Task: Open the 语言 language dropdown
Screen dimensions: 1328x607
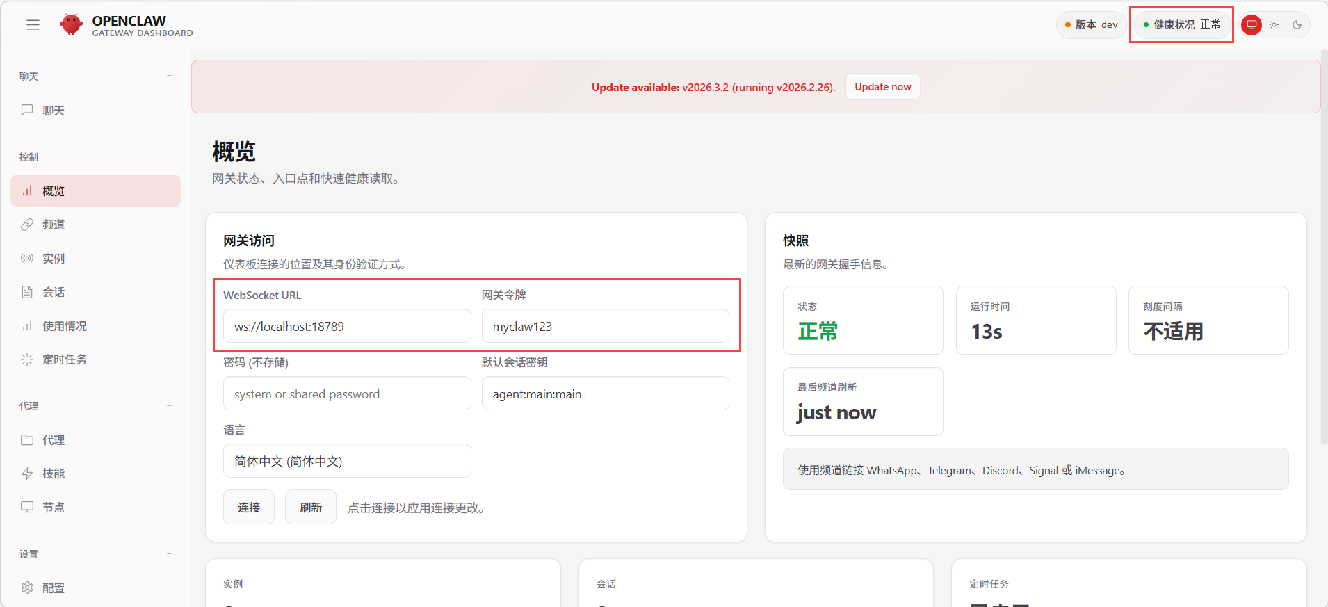Action: (347, 461)
